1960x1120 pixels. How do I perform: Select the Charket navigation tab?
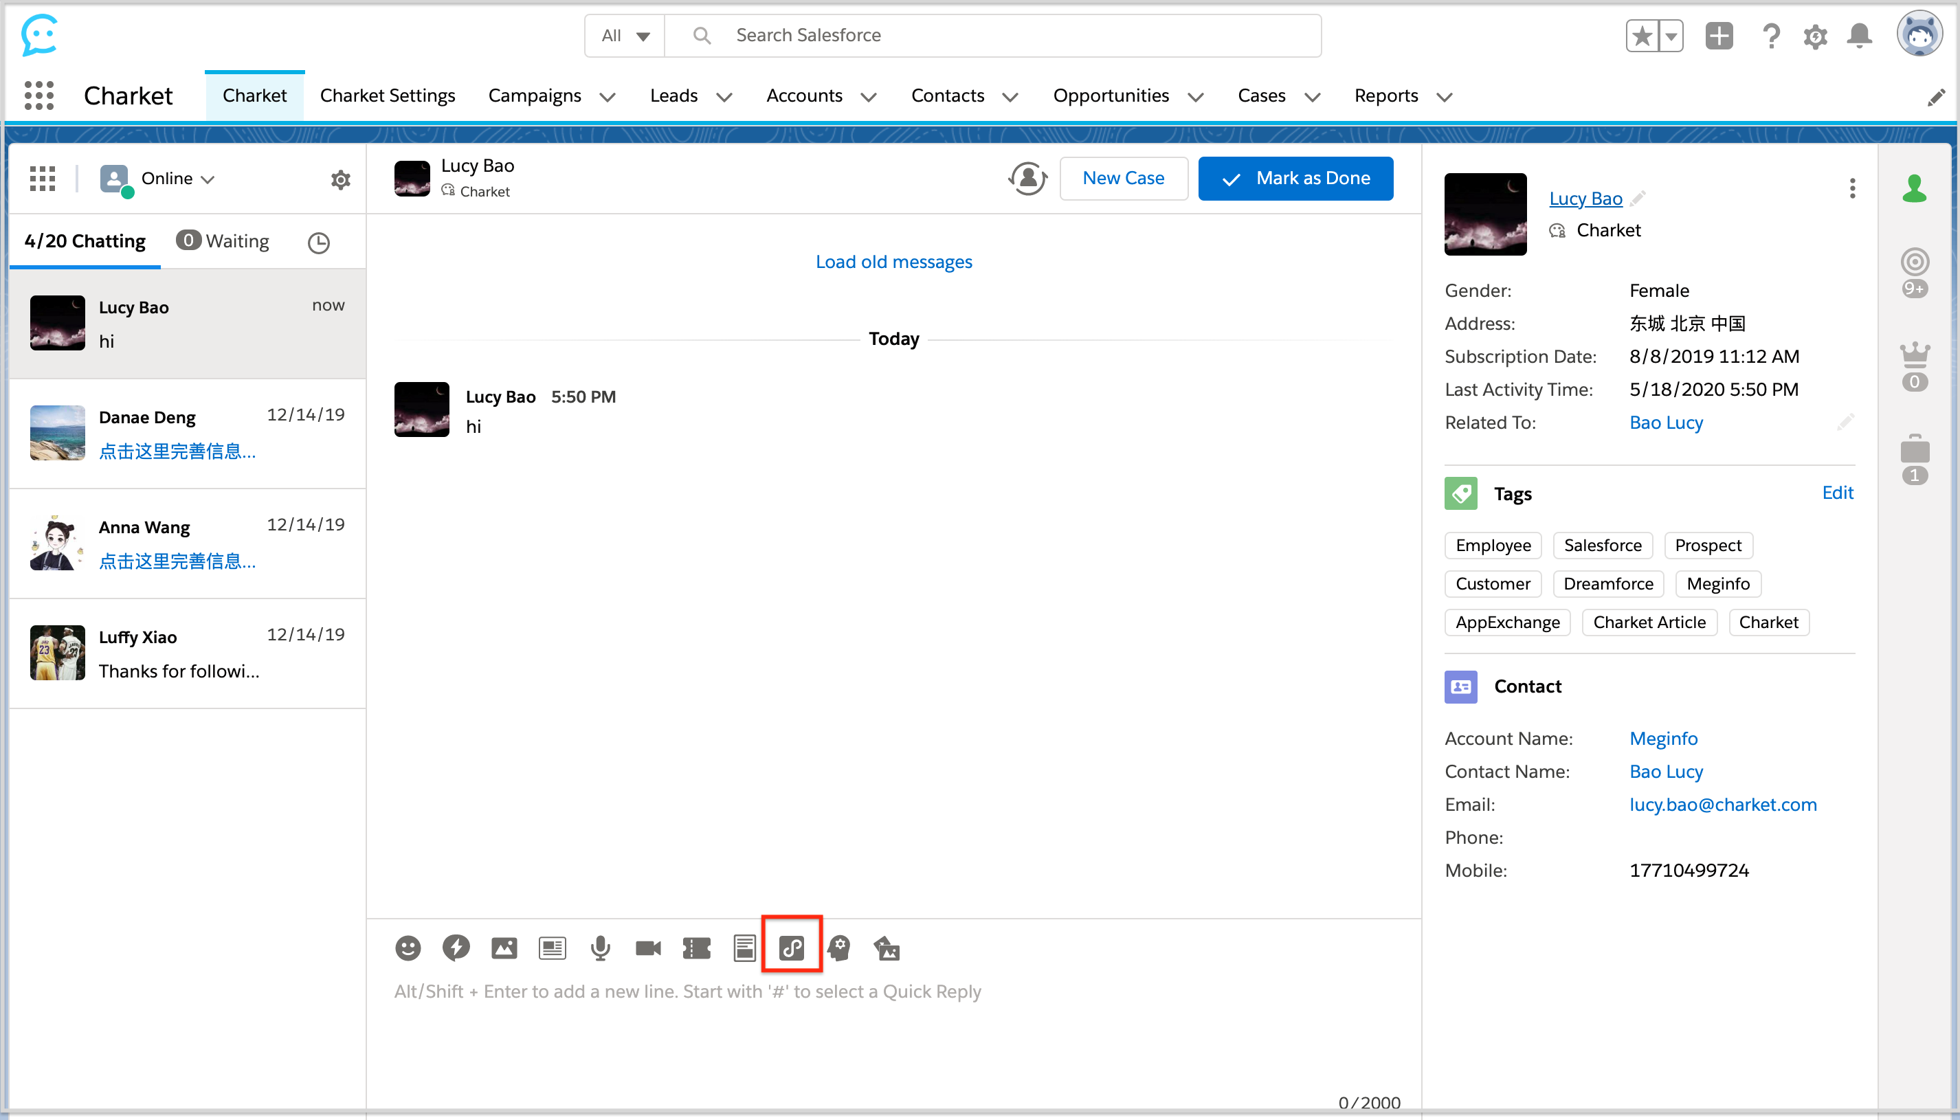(254, 96)
